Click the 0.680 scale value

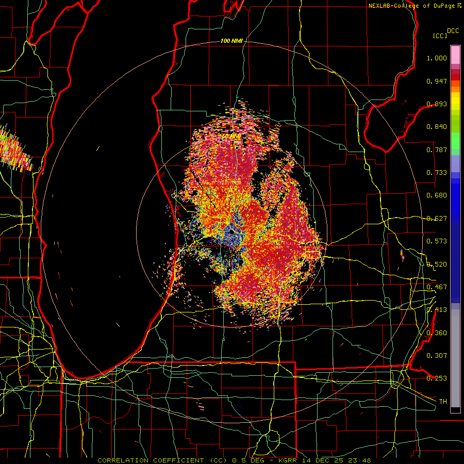tap(437, 195)
